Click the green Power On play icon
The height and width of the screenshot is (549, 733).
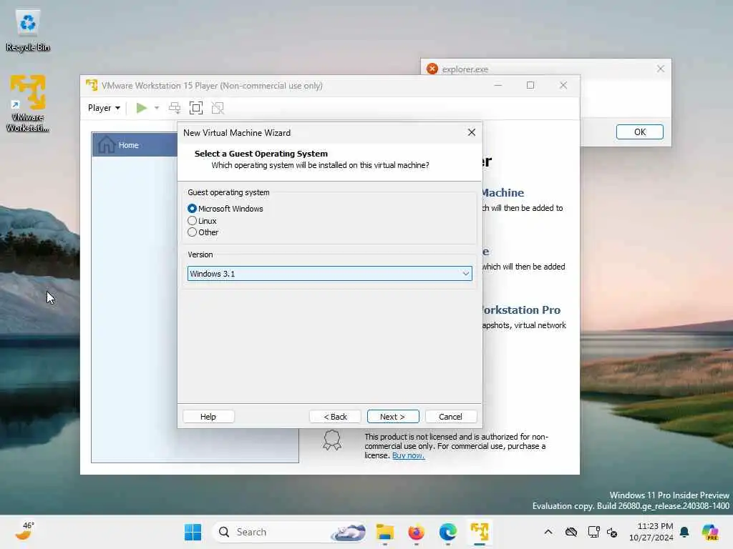tap(141, 108)
